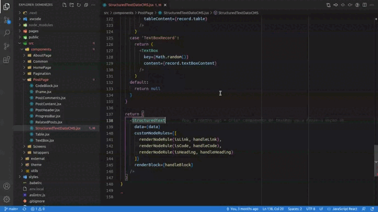The height and width of the screenshot is (212, 378).
Task: Click the components breadcrumb
Action: pos(123,13)
